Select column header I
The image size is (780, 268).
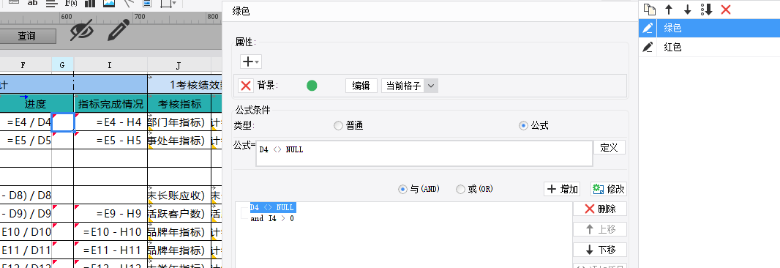click(x=110, y=64)
